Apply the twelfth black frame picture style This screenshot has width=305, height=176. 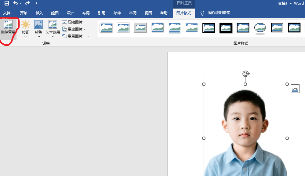click(294, 28)
